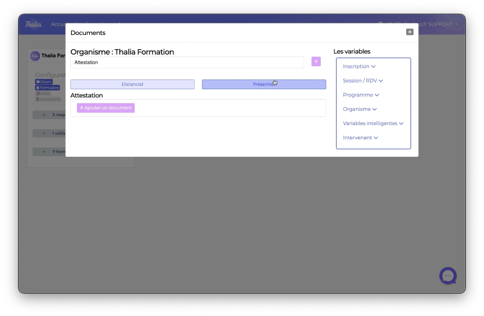Switch to Distanciel mode
484x316 pixels.
tap(132, 84)
